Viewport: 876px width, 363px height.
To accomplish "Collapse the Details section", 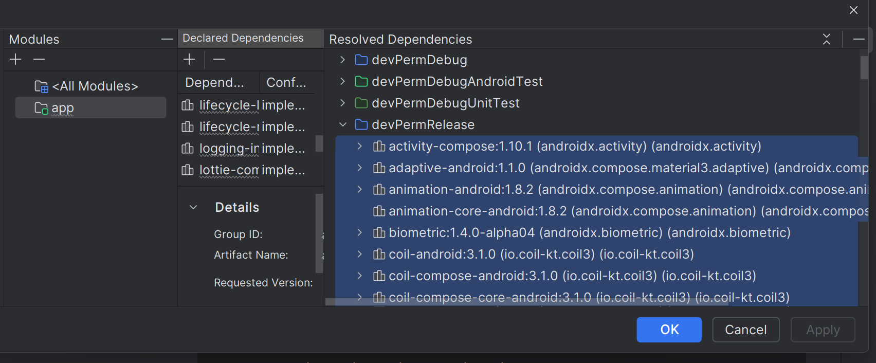I will point(193,207).
